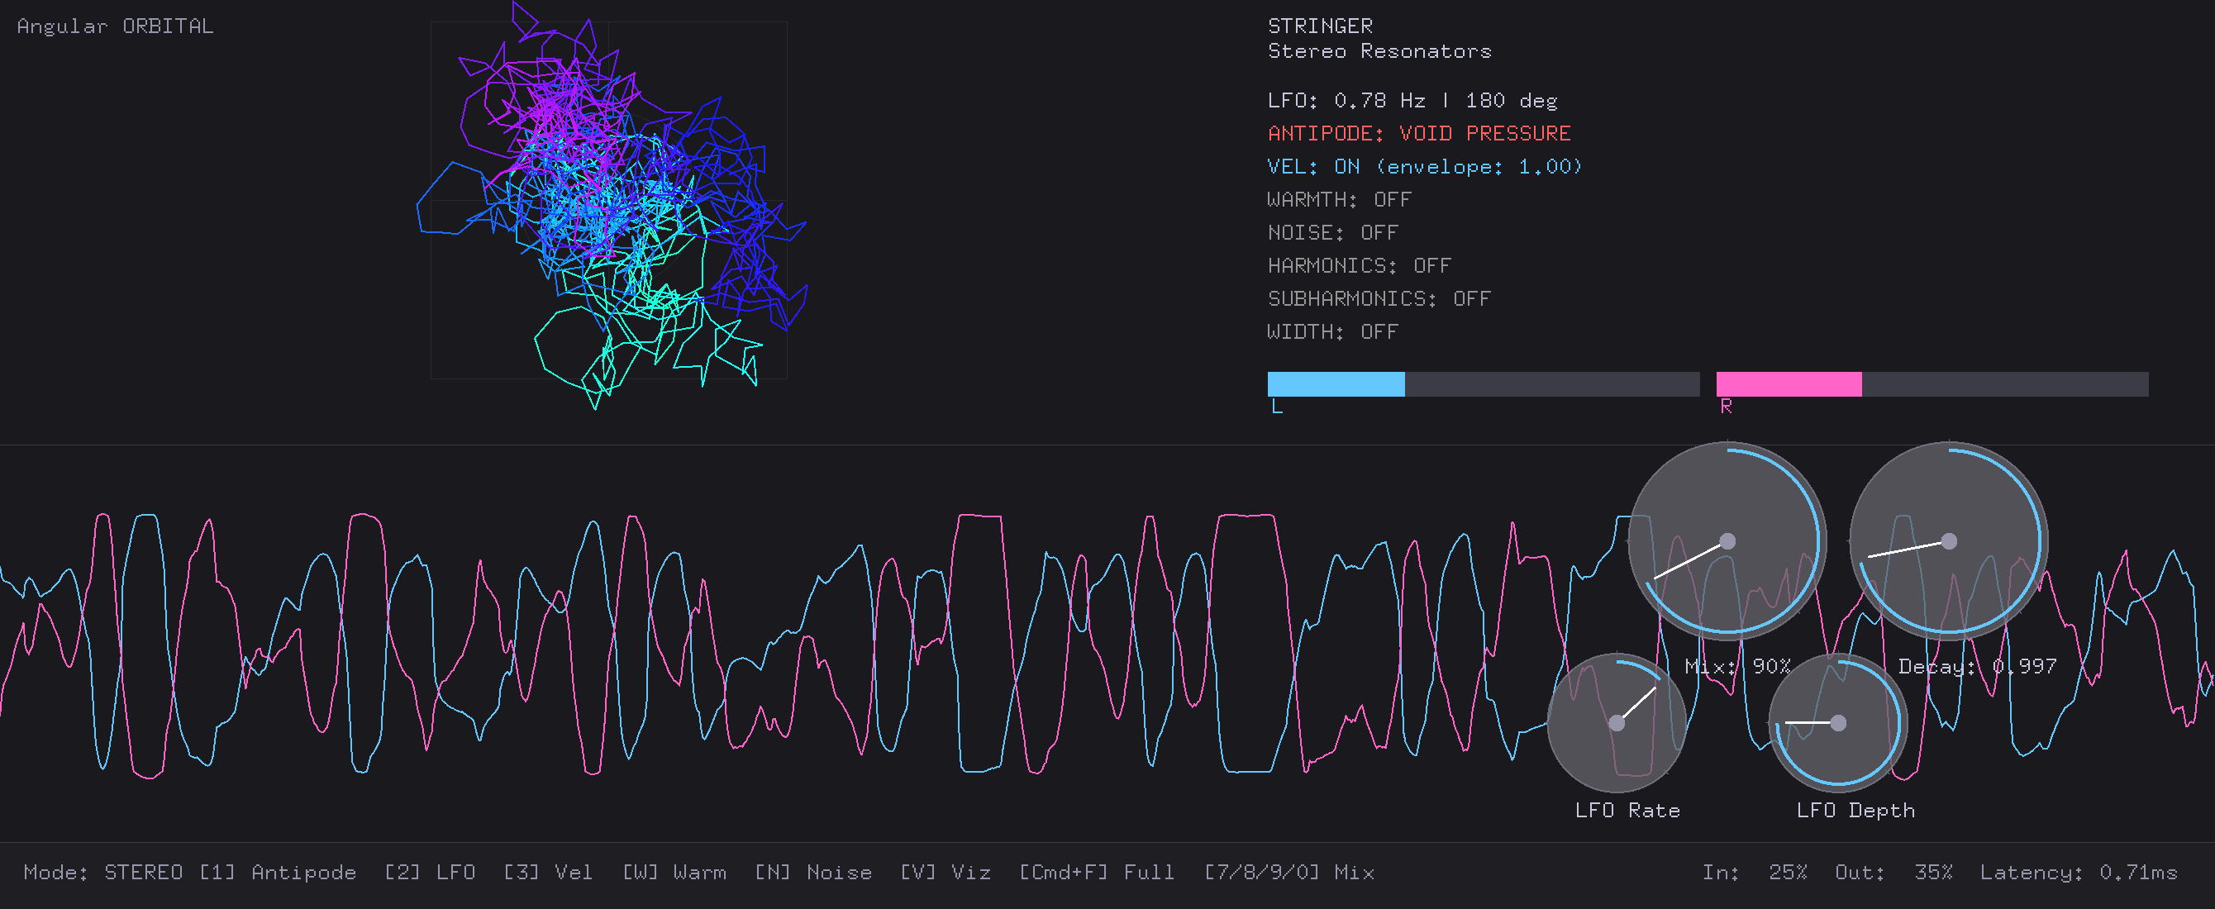Click the Decay knob center
This screenshot has height=909, width=2215.
1948,541
